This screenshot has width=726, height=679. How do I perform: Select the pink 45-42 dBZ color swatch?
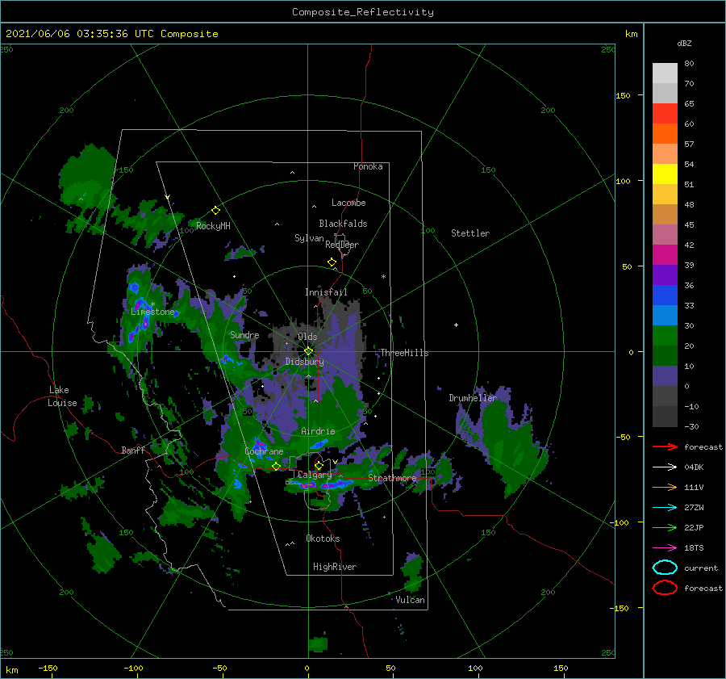pos(665,234)
